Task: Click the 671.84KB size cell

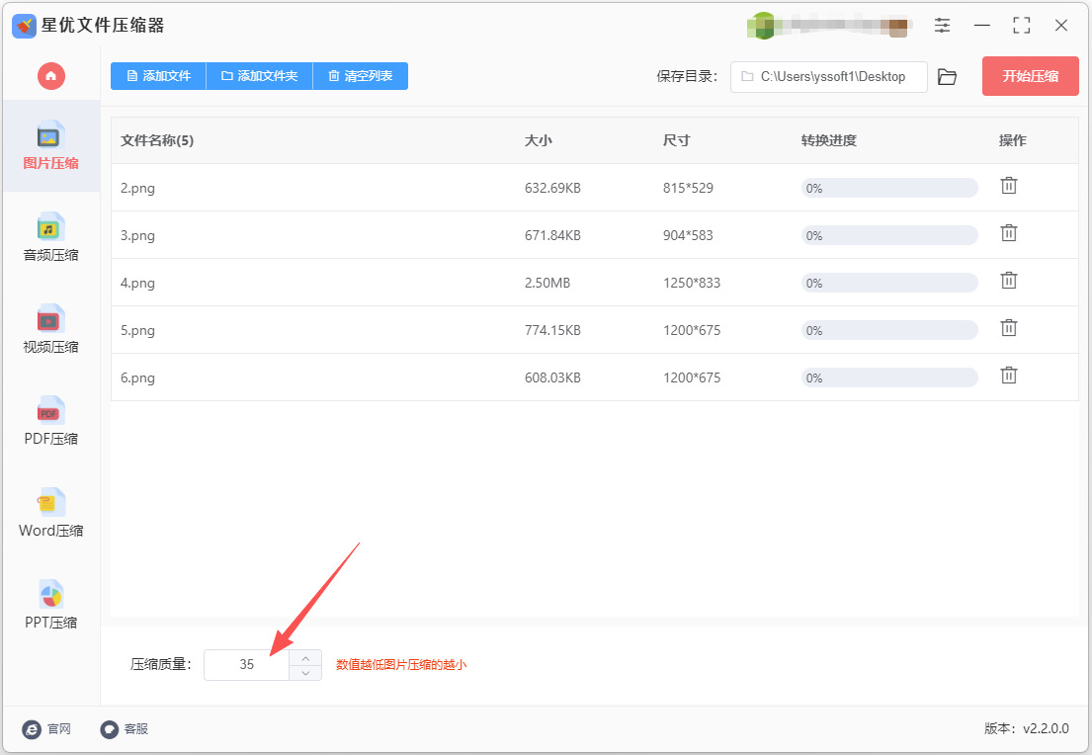Action: 553,235
